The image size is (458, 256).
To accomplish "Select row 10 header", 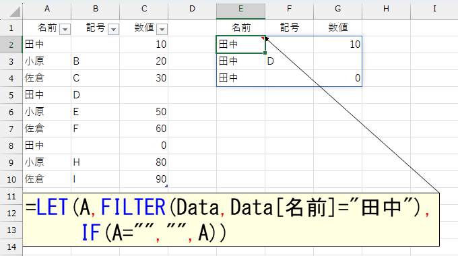I will [11, 179].
